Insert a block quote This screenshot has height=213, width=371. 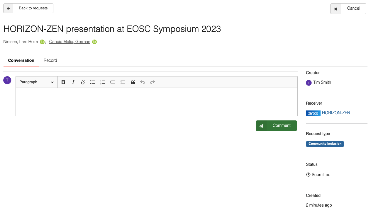133,82
